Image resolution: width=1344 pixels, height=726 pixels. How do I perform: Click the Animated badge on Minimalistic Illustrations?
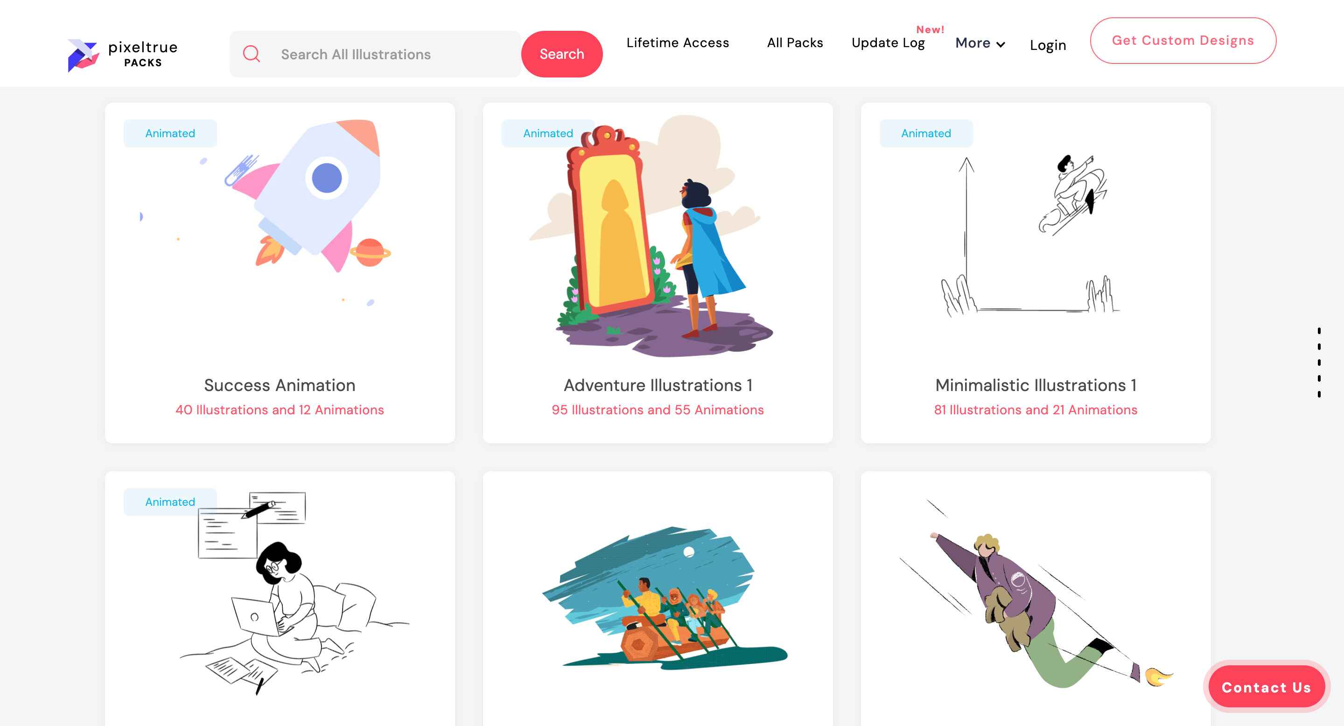tap(925, 133)
